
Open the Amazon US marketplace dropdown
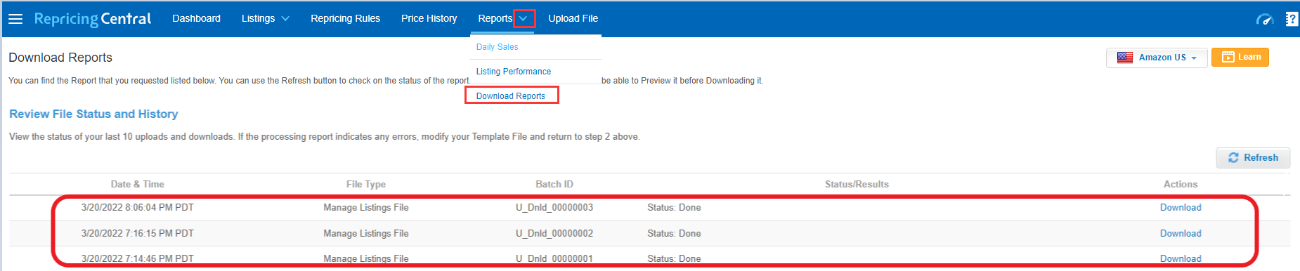point(1157,58)
